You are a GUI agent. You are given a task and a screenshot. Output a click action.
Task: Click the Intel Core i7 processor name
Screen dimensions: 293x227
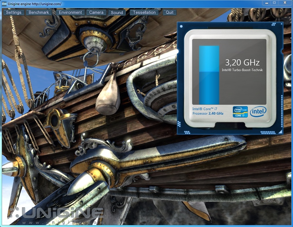pyautogui.click(x=205, y=109)
